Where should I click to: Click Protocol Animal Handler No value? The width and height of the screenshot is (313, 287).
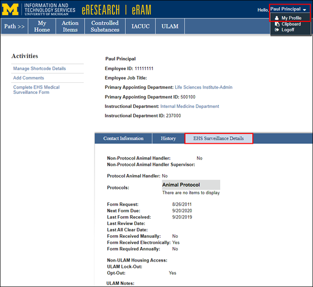click(x=165, y=176)
